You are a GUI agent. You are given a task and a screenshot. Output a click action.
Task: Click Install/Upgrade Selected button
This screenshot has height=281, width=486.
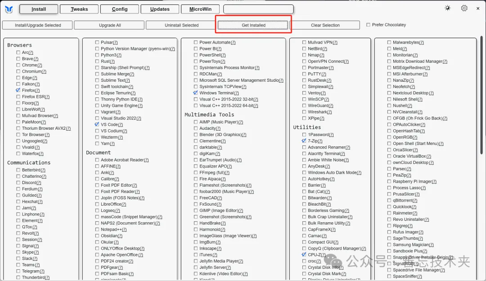[x=37, y=25]
